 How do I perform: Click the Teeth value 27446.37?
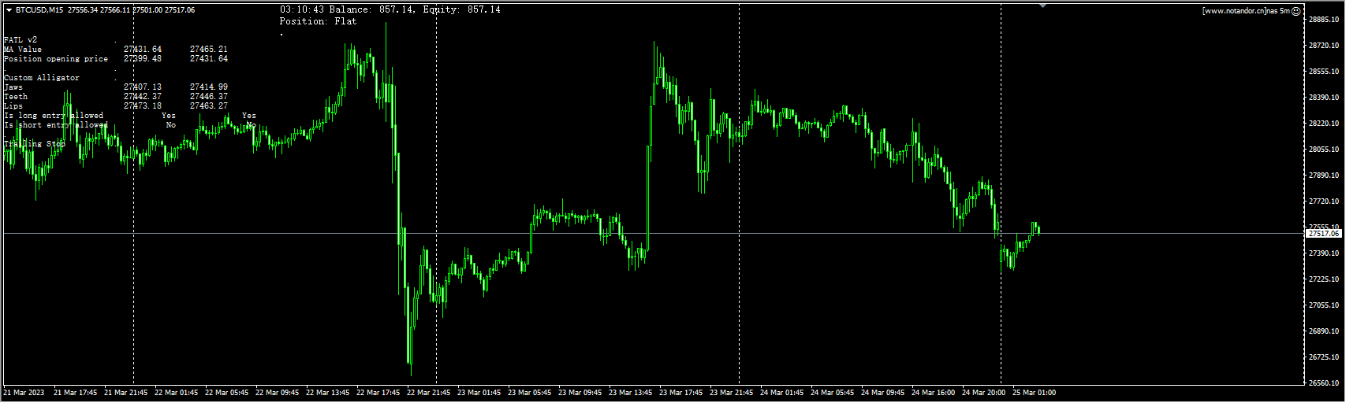click(x=209, y=96)
